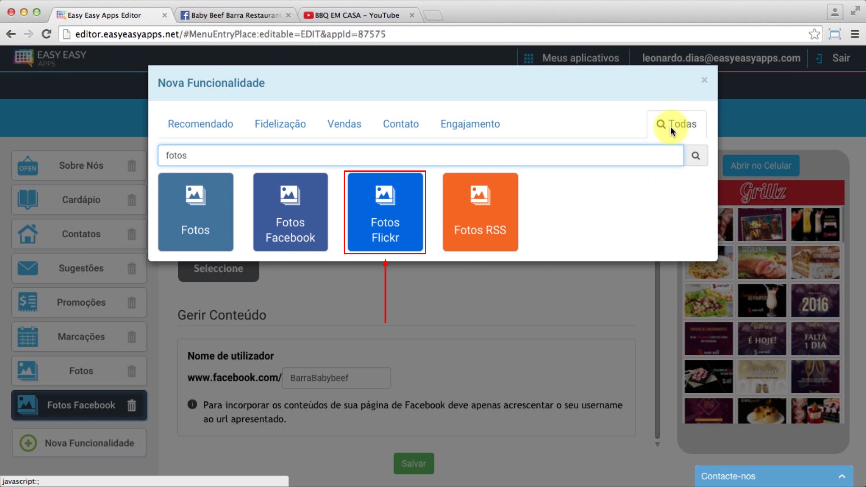The width and height of the screenshot is (866, 487).
Task: Open the browser hamburger menu
Action: [x=855, y=34]
